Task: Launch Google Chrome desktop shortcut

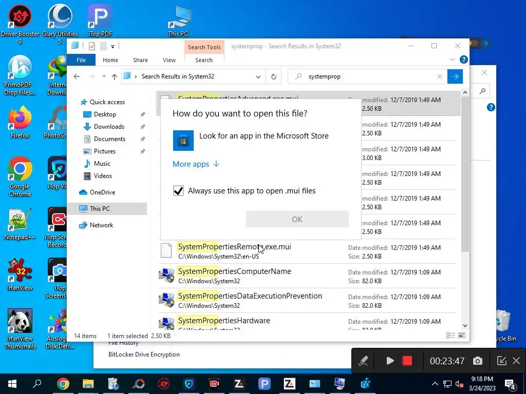Action: click(20, 177)
